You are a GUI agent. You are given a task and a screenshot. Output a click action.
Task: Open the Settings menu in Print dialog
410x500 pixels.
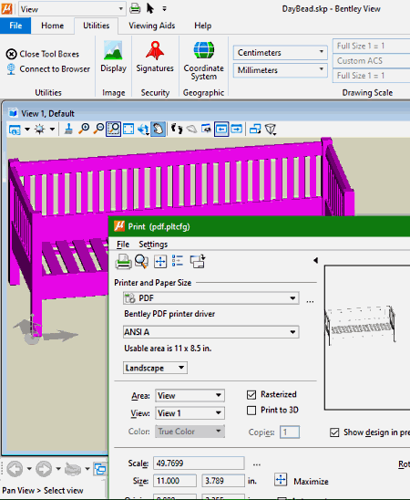point(153,245)
